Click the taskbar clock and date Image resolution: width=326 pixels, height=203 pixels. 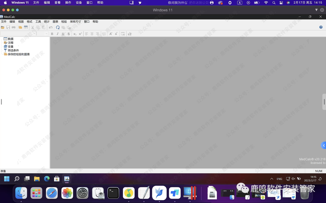tap(310, 179)
